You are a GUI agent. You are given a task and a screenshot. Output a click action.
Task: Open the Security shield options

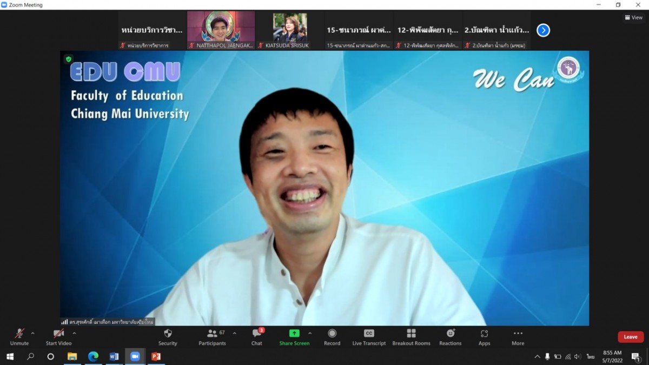(168, 337)
